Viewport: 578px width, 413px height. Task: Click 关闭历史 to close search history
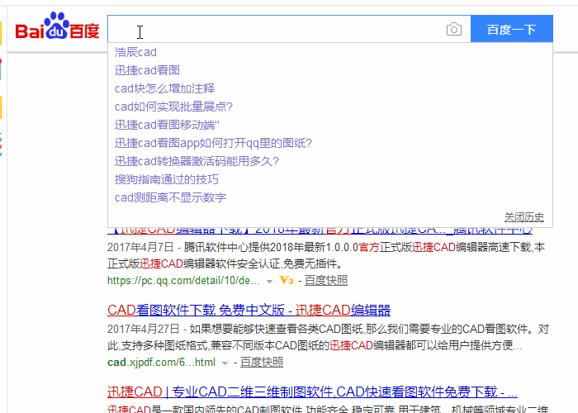tap(524, 217)
